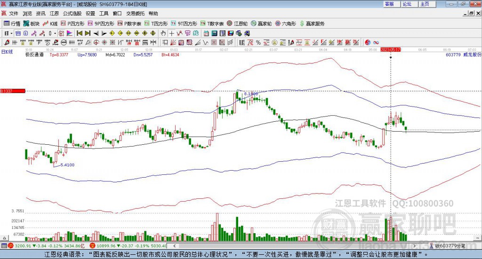Viewport: 482px width, 259px height.
Task: Click the yin-yang icon in drawing toolbar
Action: click(368, 43)
